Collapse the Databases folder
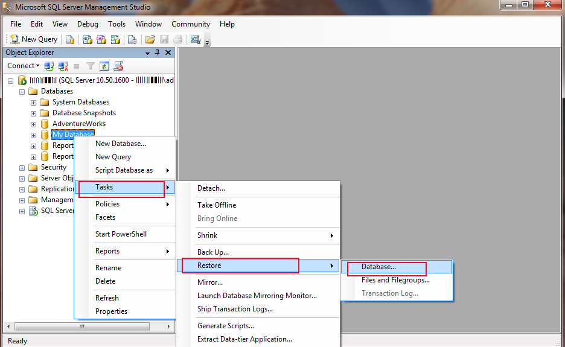Viewport: 565px width, 347px height. [x=22, y=92]
